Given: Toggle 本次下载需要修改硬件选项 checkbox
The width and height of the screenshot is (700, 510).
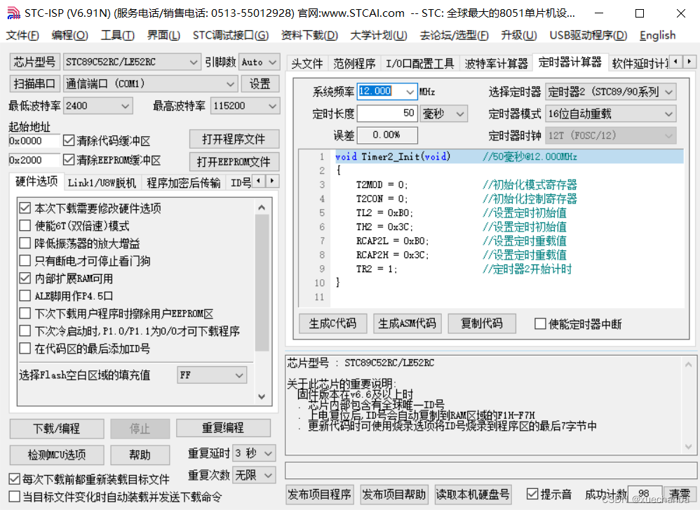Looking at the screenshot, I should pos(25,208).
